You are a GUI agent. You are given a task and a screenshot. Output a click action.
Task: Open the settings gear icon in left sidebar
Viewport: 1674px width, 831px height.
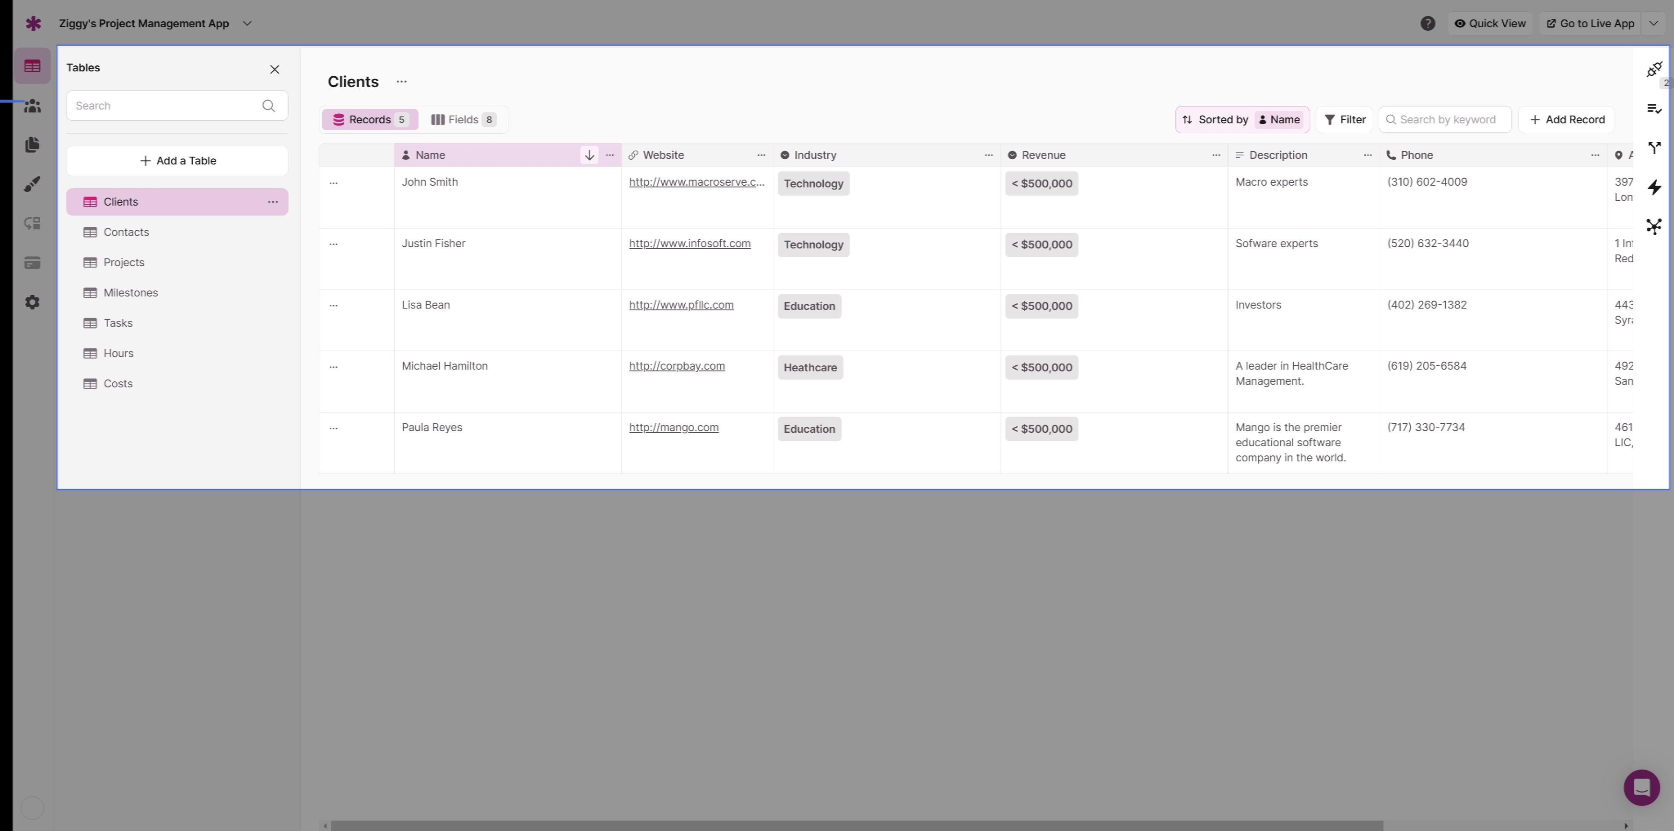pyautogui.click(x=32, y=303)
